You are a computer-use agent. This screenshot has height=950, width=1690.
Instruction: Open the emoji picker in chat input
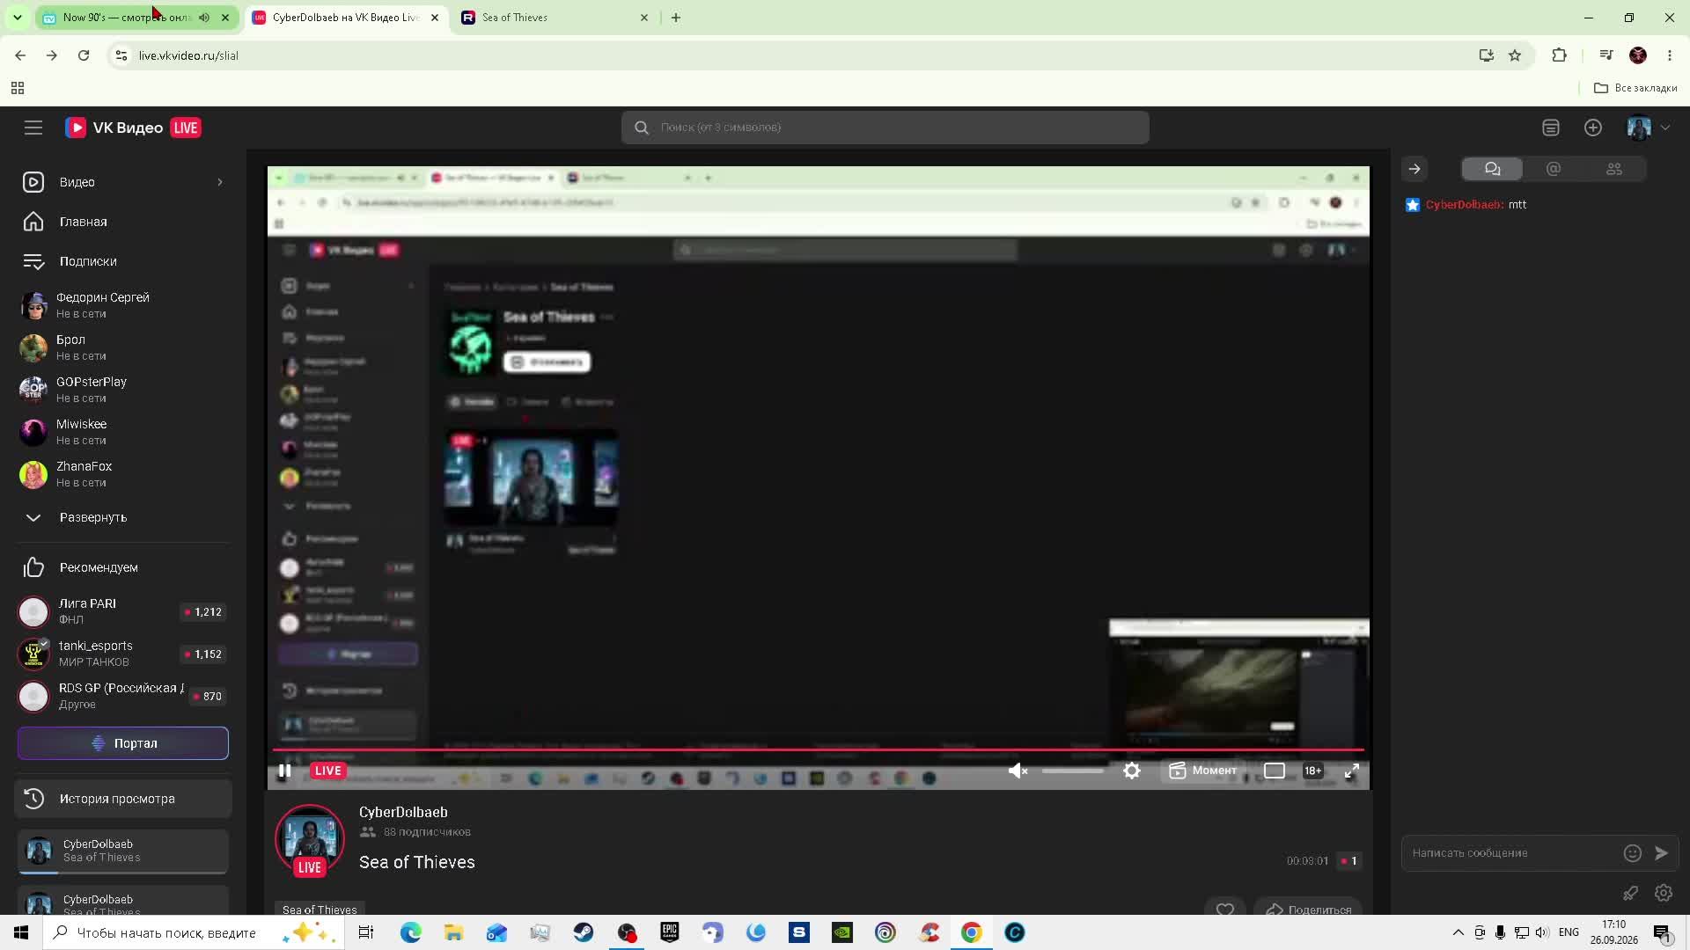1633,852
